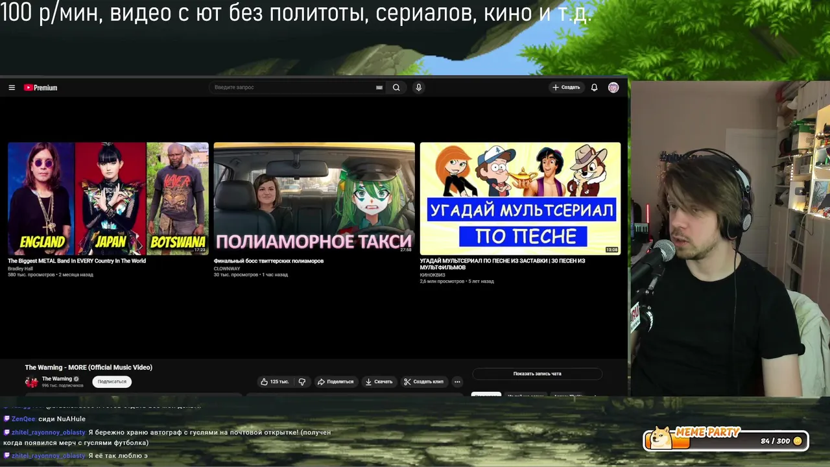Click the Создать create button

566,88
